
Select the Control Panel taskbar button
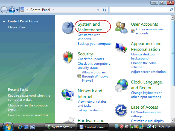93,127
